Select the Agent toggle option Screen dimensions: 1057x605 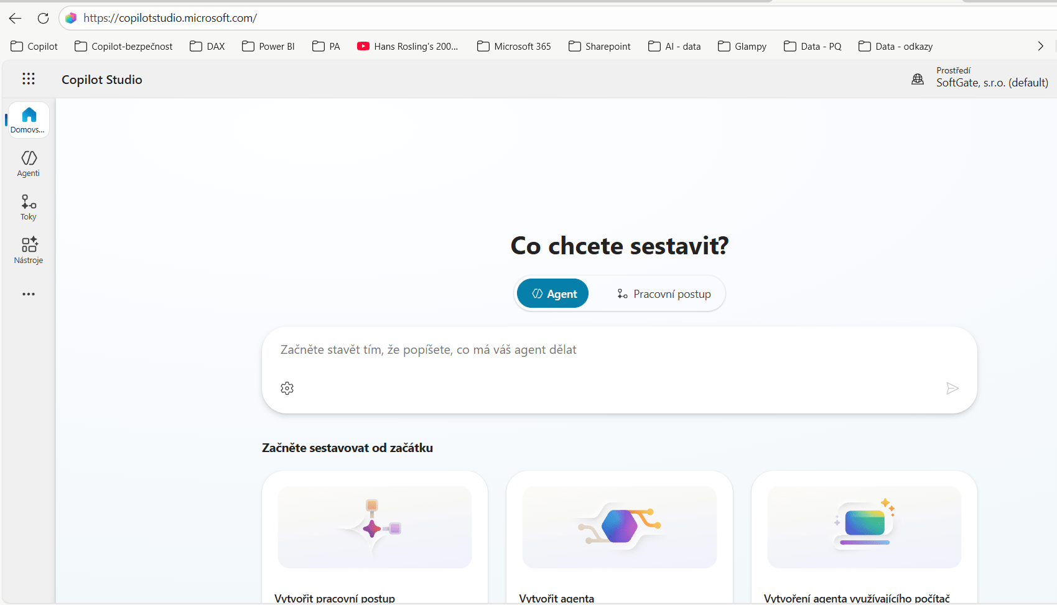pyautogui.click(x=553, y=293)
